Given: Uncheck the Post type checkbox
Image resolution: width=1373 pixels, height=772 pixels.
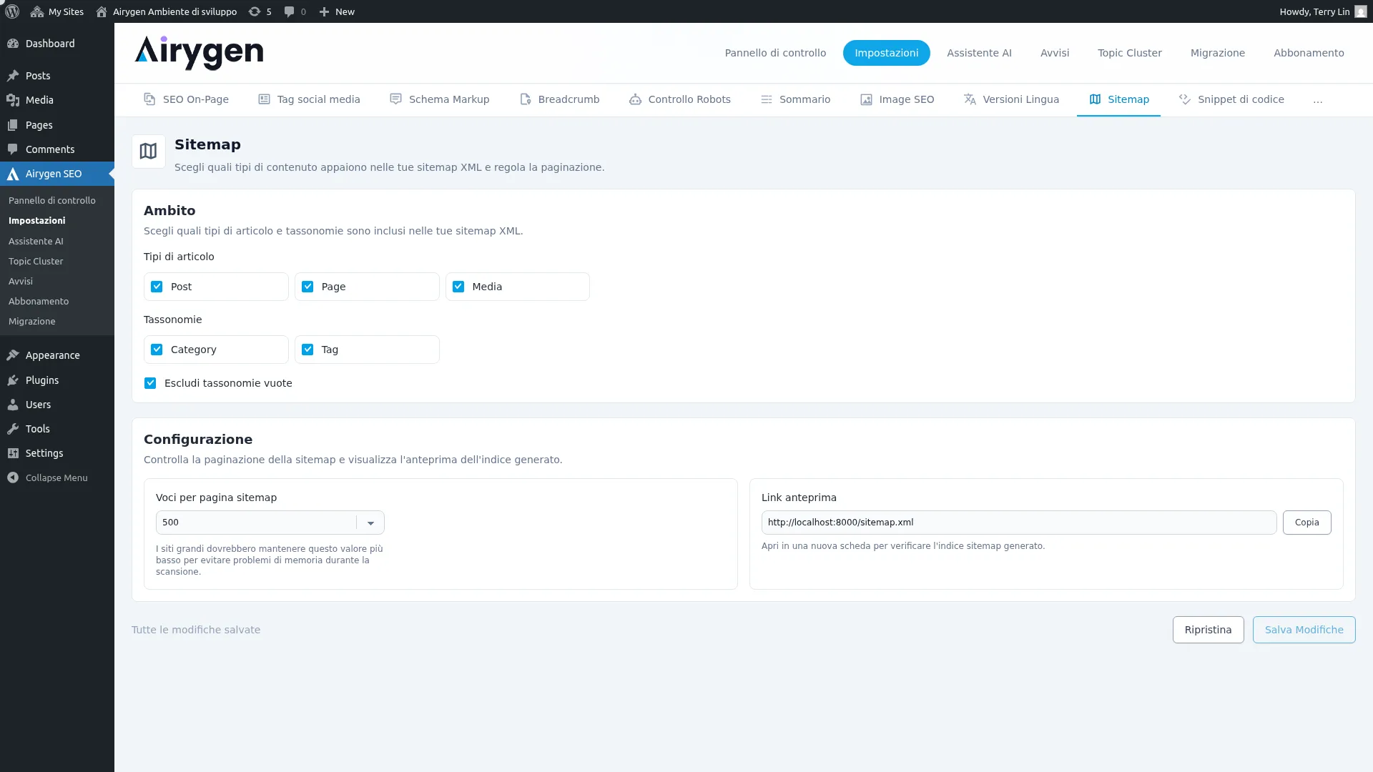Looking at the screenshot, I should 157,287.
